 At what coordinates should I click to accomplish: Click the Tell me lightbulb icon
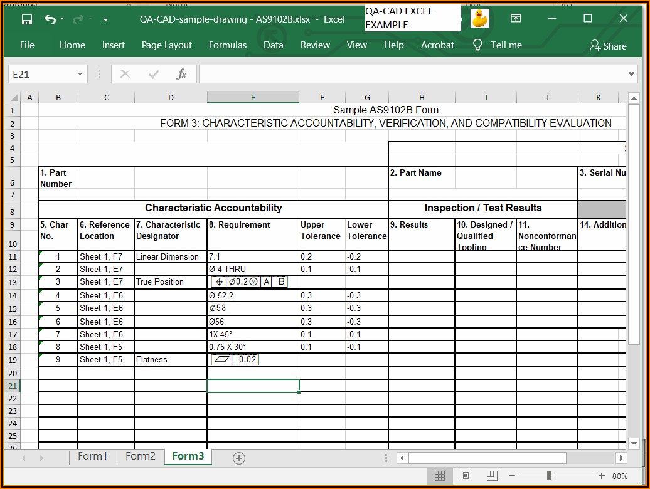coord(477,45)
